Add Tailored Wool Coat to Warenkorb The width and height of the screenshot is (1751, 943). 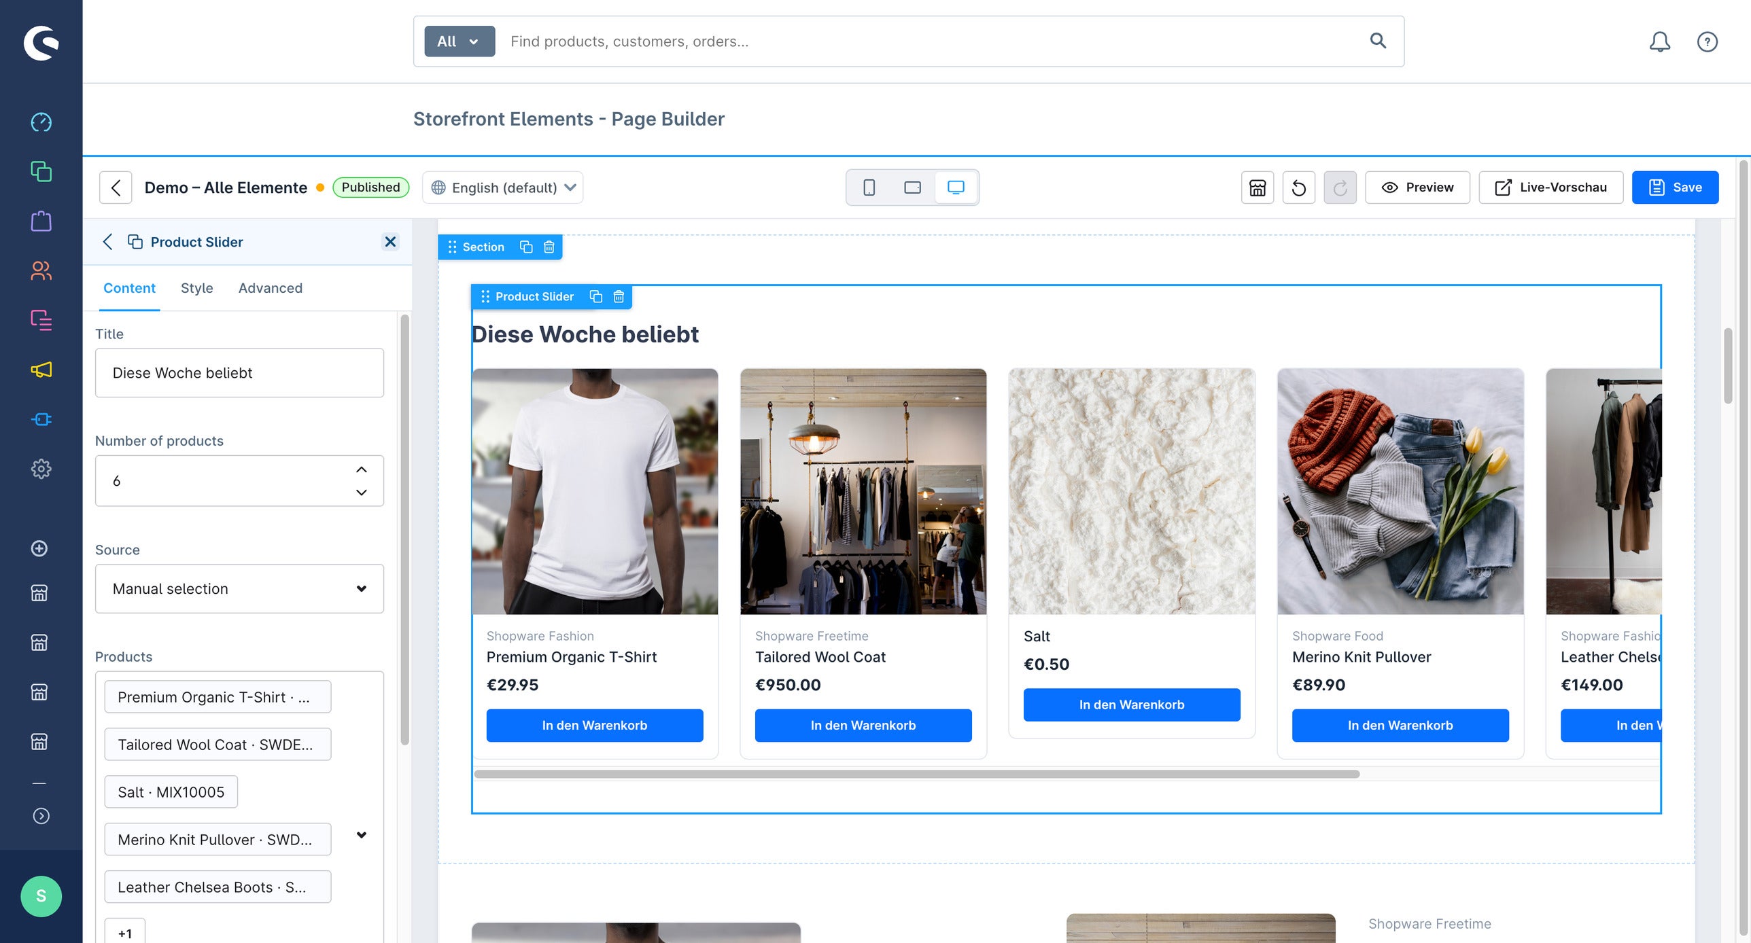(863, 726)
